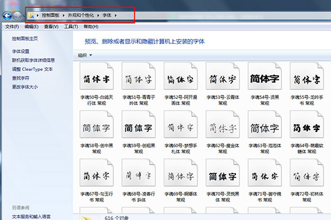
Task: Select the 字魂60号 font icon
Action: click(x=181, y=125)
